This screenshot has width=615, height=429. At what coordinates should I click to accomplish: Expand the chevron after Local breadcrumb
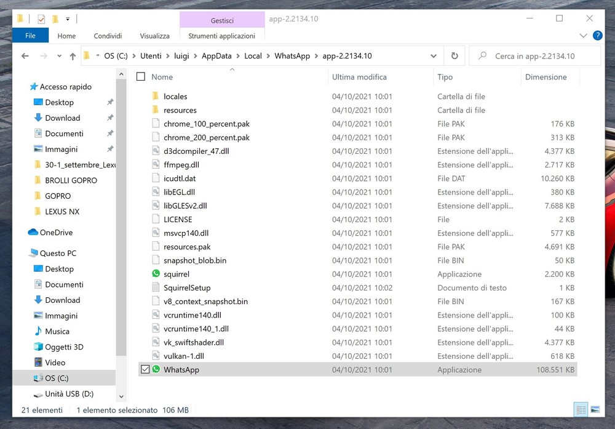tap(268, 56)
